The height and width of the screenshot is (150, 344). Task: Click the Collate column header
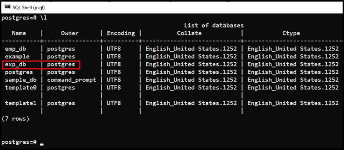[x=189, y=33]
